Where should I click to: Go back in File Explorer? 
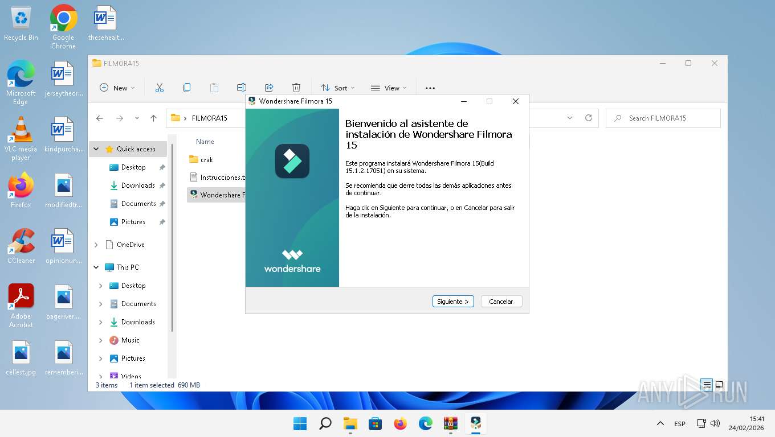point(100,118)
